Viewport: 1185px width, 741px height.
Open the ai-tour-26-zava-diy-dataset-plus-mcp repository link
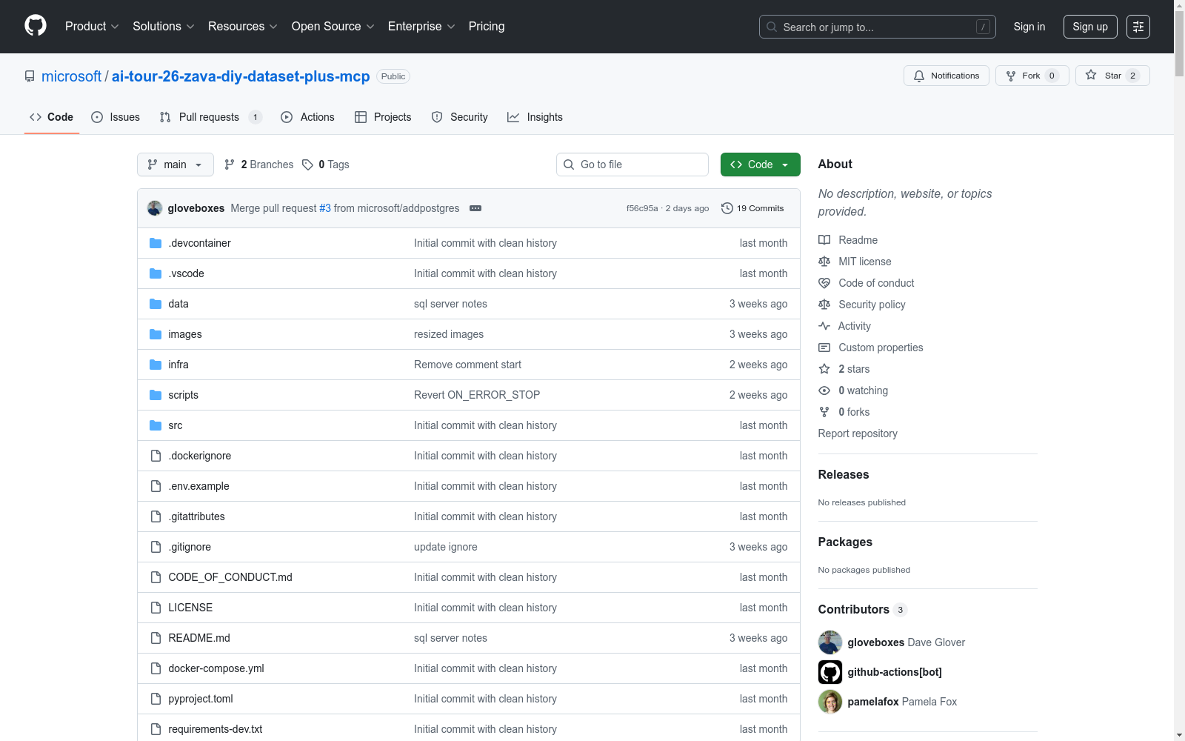pyautogui.click(x=241, y=76)
